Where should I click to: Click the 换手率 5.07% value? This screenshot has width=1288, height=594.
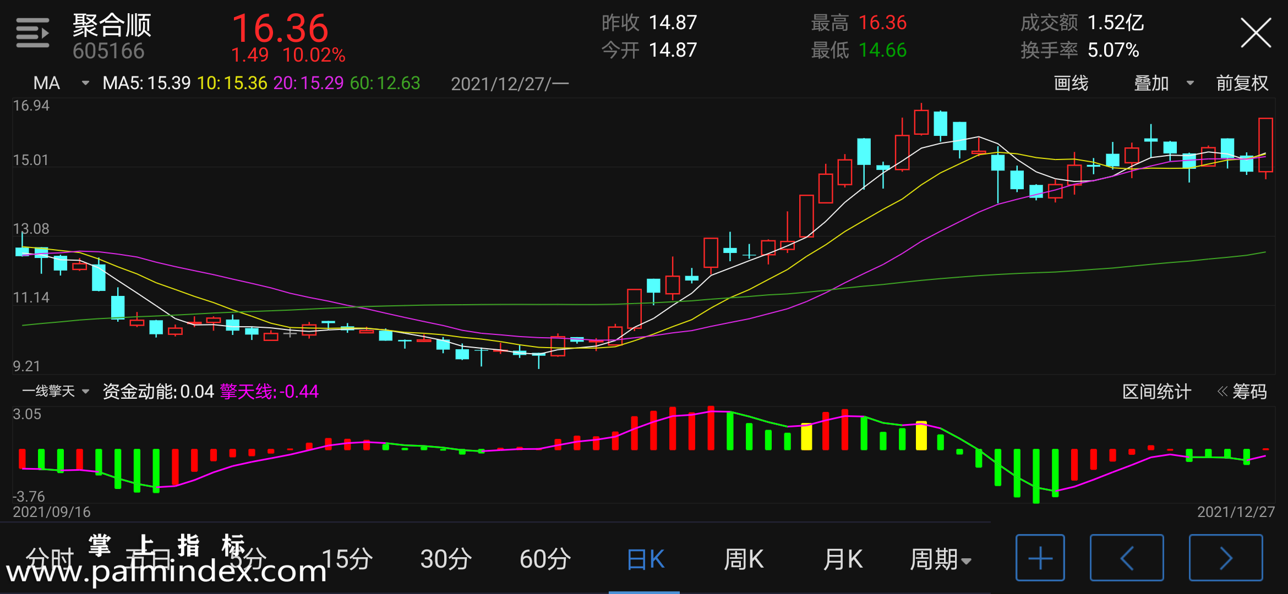click(x=1113, y=50)
